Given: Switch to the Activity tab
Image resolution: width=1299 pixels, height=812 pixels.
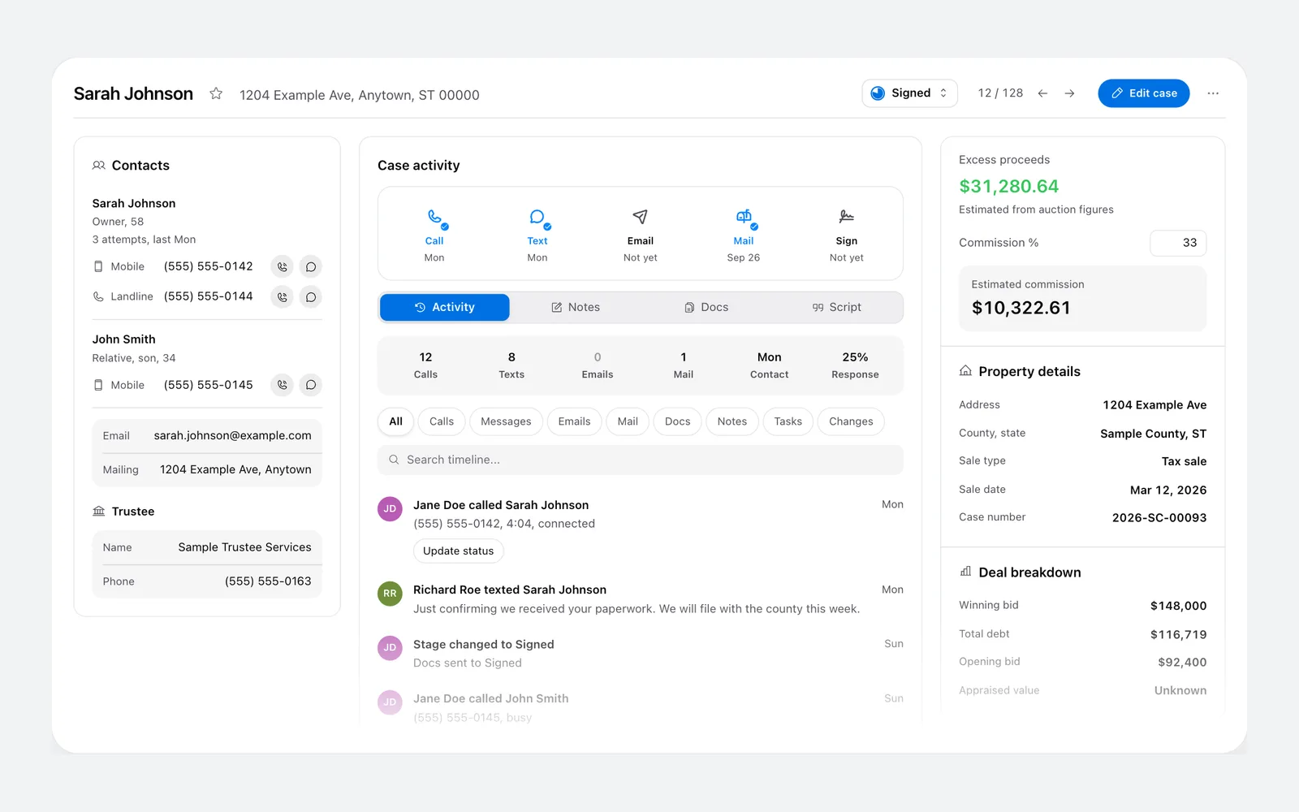Looking at the screenshot, I should pos(445,308).
